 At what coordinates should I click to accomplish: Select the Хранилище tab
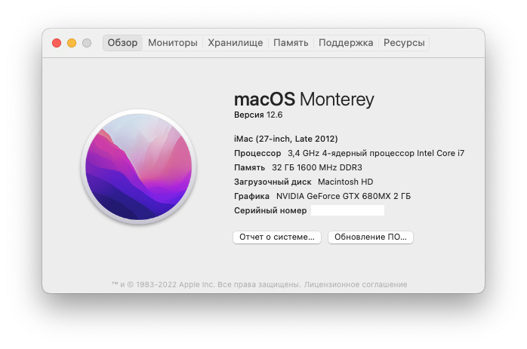coord(236,43)
